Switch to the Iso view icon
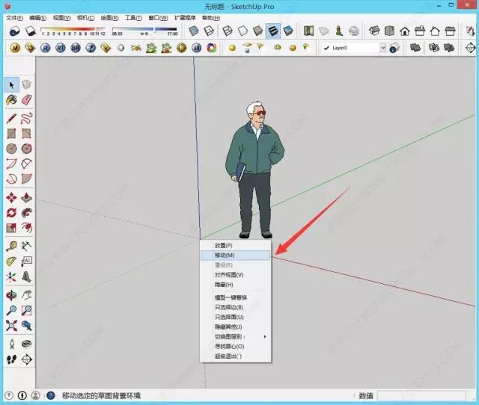 (374, 31)
